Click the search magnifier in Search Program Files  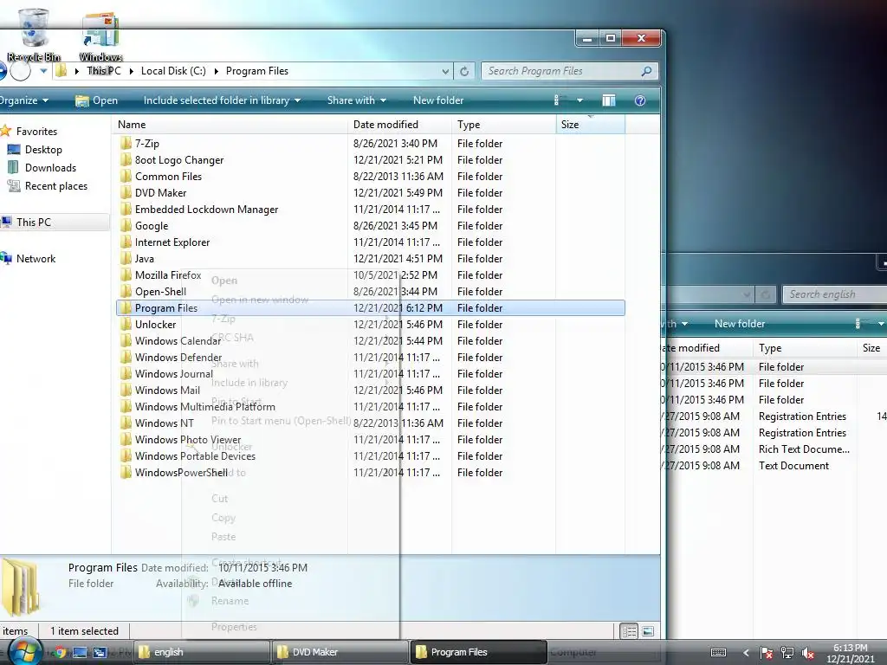click(646, 71)
